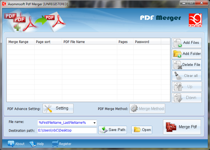Image resolution: width=210 pixels, height=150 pixels.
Task: Click the Add Files button
Action: [187, 43]
